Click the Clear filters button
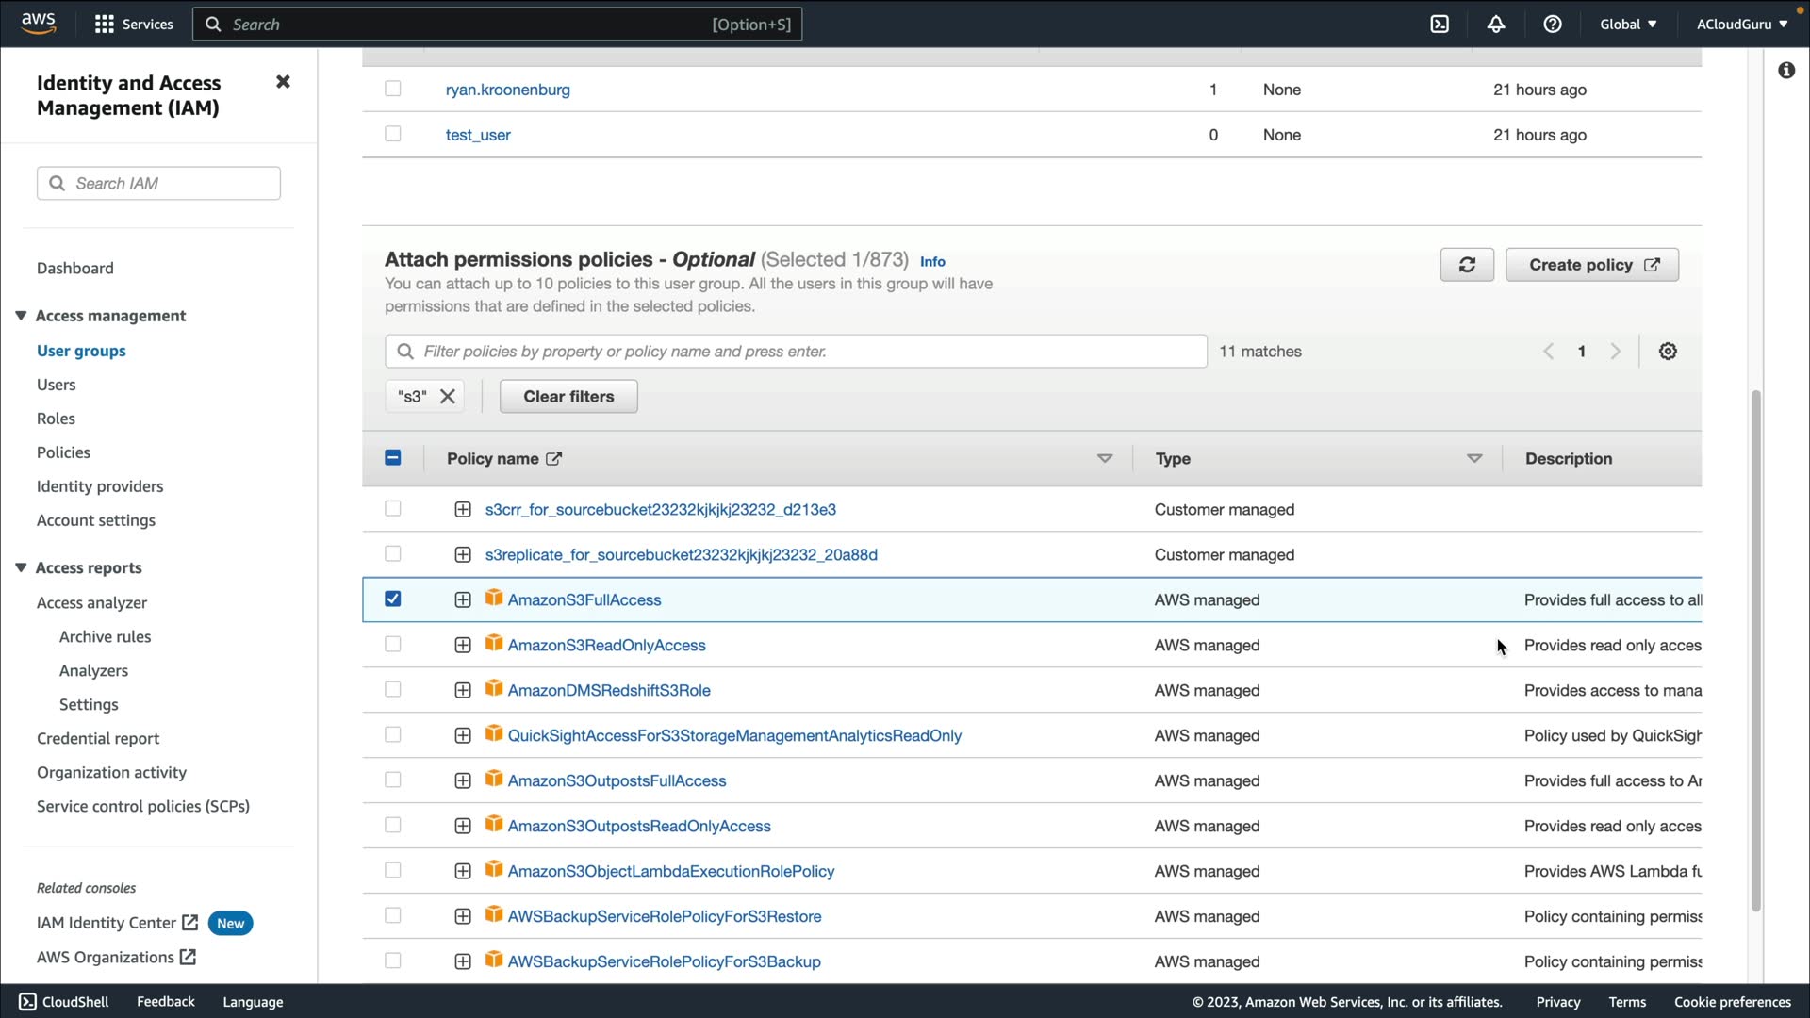The width and height of the screenshot is (1810, 1018). (x=568, y=397)
